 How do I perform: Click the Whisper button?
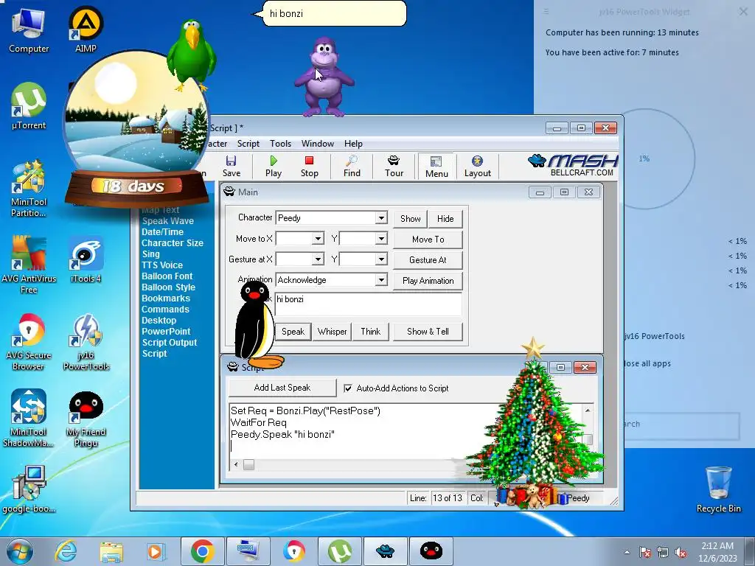333,332
